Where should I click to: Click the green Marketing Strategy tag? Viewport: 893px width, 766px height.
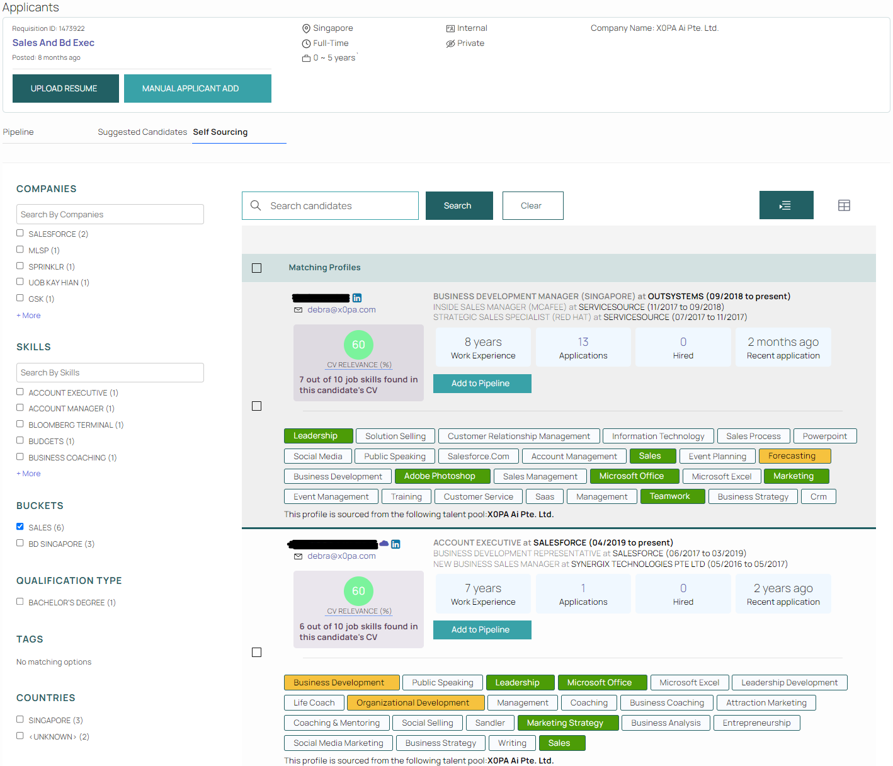(568, 723)
